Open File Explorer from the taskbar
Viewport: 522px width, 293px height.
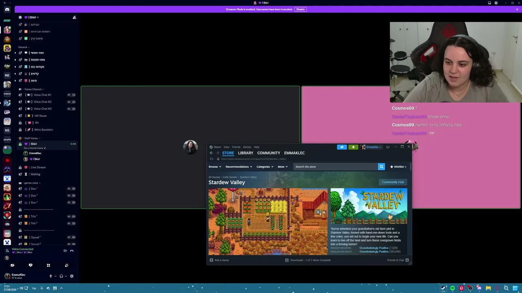click(x=488, y=288)
